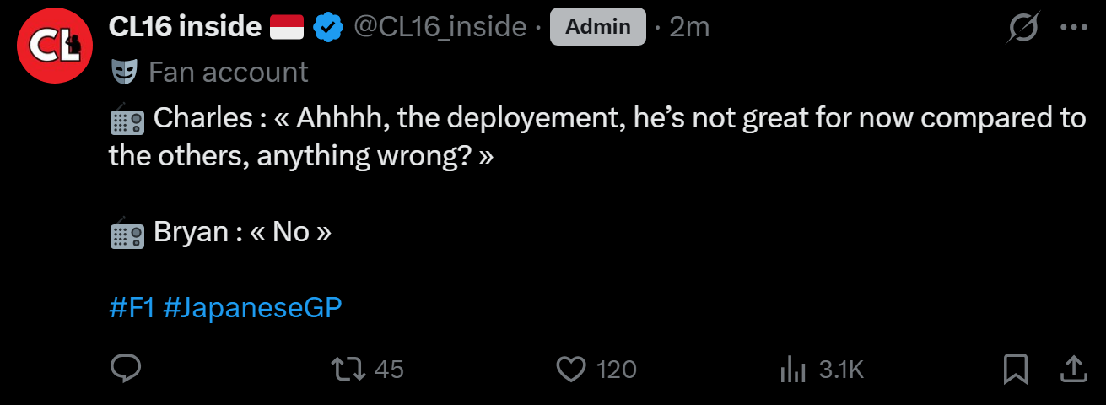Click the Grok slashed-circle icon
This screenshot has width=1106, height=405.
[x=1024, y=28]
